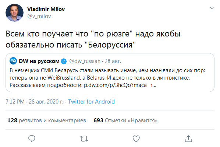This screenshot has height=147, width=220.
Task: View the 128 retweets and comments
Action: pyautogui.click(x=47, y=120)
